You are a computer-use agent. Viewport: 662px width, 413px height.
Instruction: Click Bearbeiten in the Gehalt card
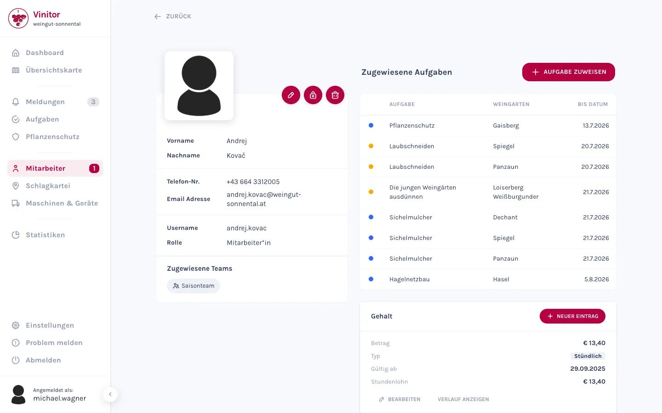pos(399,399)
